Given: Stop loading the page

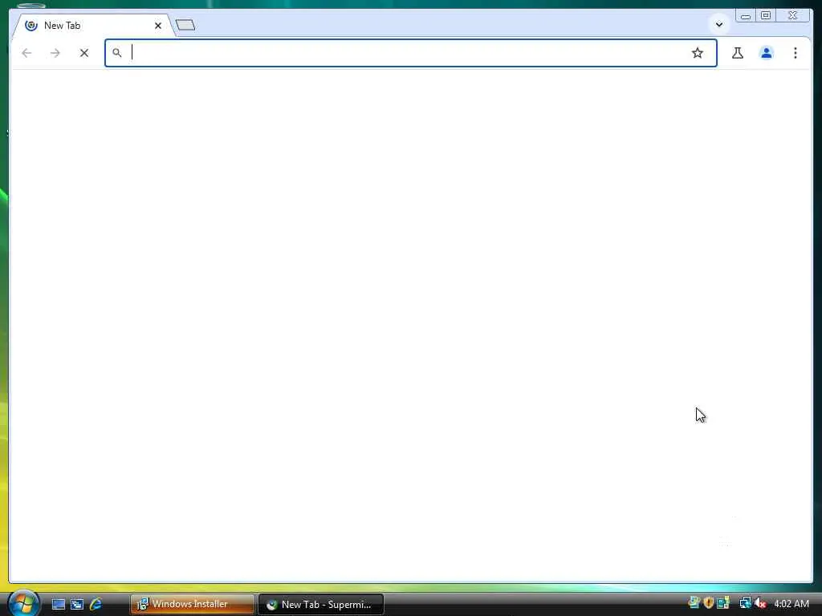Looking at the screenshot, I should 83,53.
